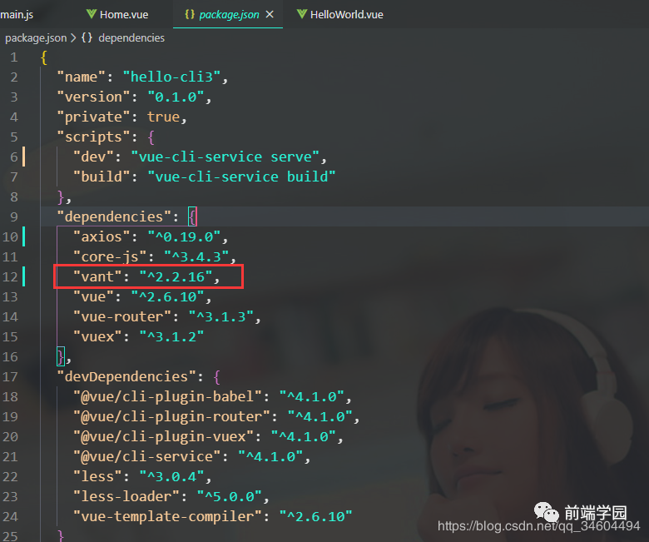
Task: Click the braces icon in breadcrumb bar
Action: (x=87, y=37)
